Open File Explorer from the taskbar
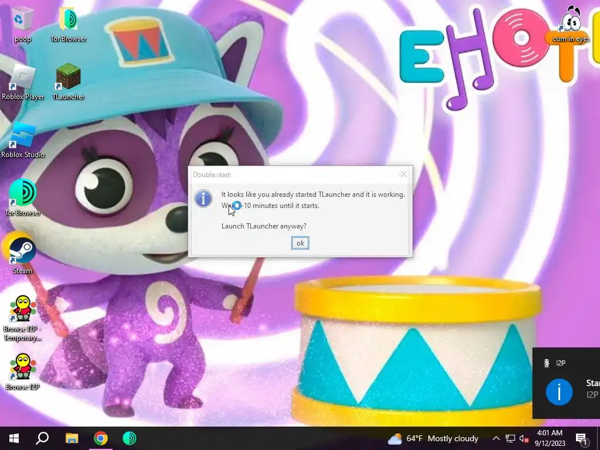Viewport: 600px width, 450px height. (71, 438)
